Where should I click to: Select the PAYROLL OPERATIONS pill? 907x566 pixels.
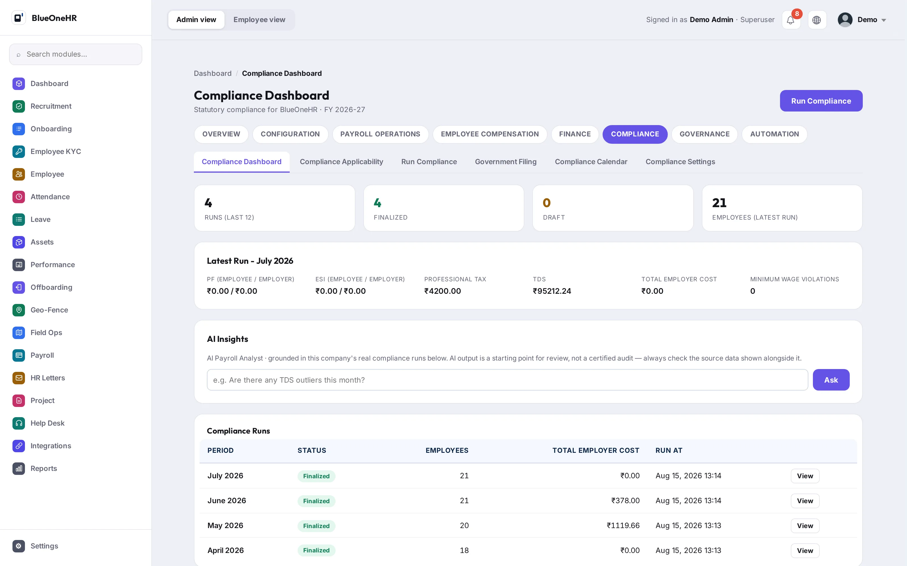[x=380, y=134]
